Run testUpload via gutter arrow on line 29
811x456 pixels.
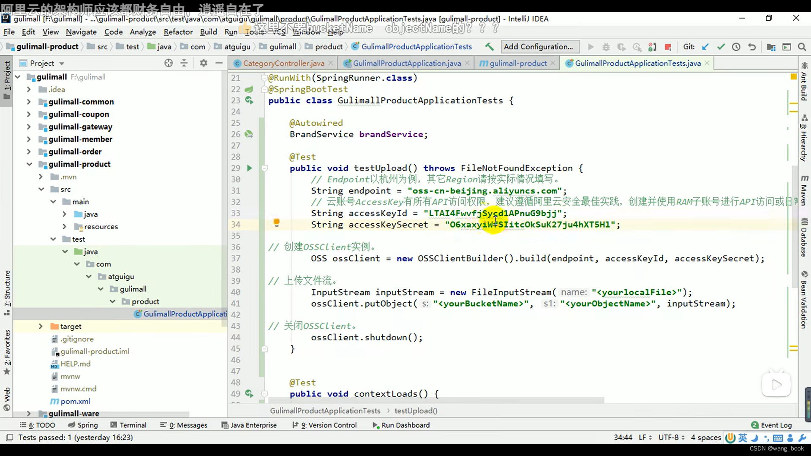tap(249, 168)
